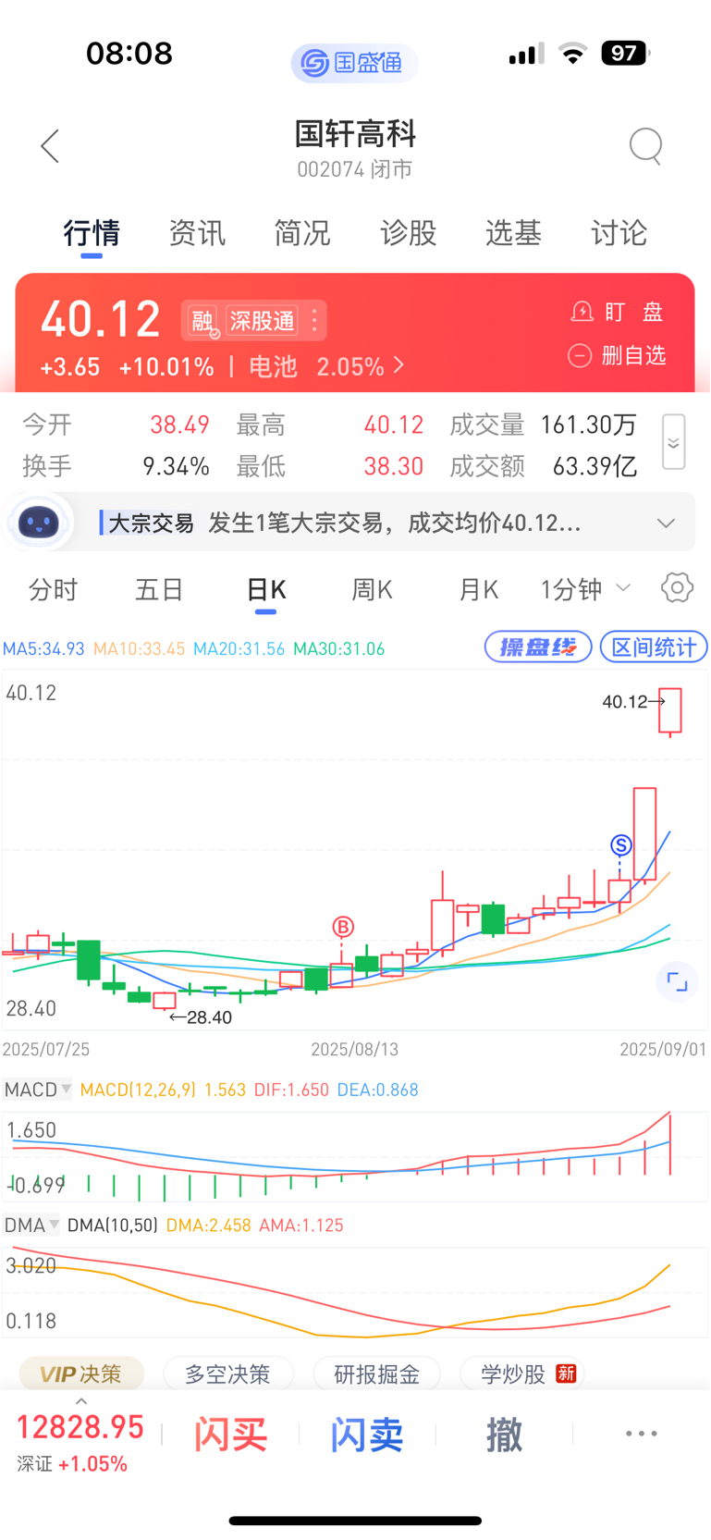This screenshot has height=1540, width=711.
Task: Tap the 2025/08/13 date label
Action: 355,1049
